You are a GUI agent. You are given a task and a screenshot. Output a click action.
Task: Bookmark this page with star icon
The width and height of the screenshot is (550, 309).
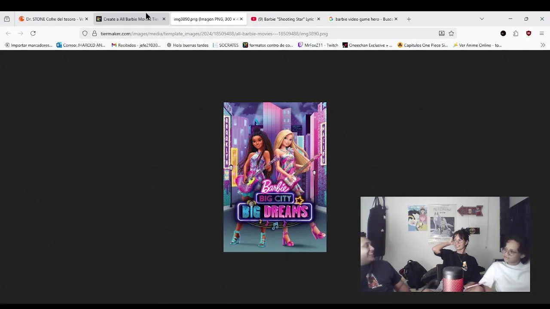tap(451, 33)
